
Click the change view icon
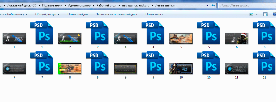pos(251,14)
